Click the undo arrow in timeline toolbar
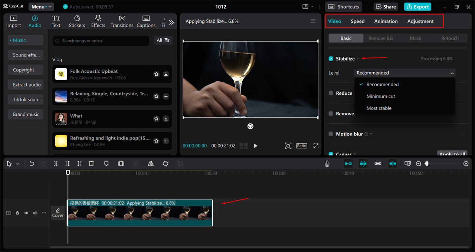Image resolution: width=475 pixels, height=252 pixels. point(32,164)
